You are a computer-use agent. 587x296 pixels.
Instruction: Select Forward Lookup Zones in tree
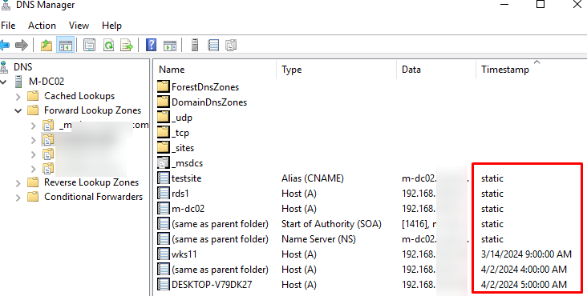[92, 110]
